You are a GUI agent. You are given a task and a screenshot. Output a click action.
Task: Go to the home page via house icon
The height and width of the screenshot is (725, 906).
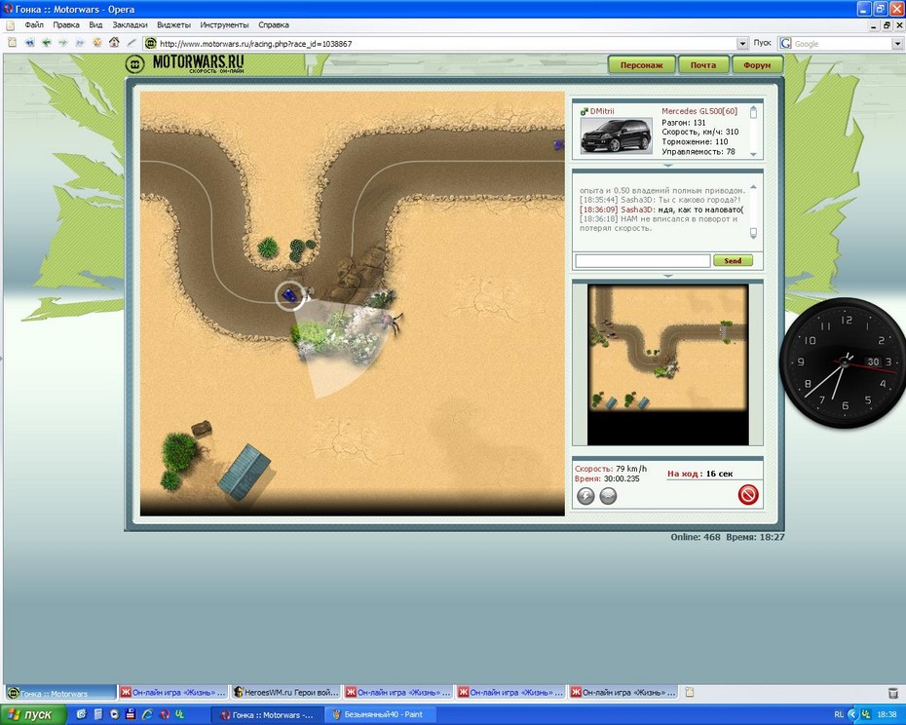(114, 43)
